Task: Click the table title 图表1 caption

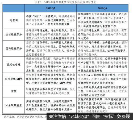Action: (x=65, y=2)
